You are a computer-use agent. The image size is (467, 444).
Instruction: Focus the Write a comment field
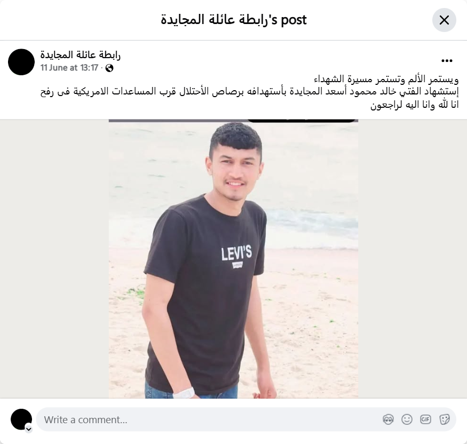(x=246, y=419)
